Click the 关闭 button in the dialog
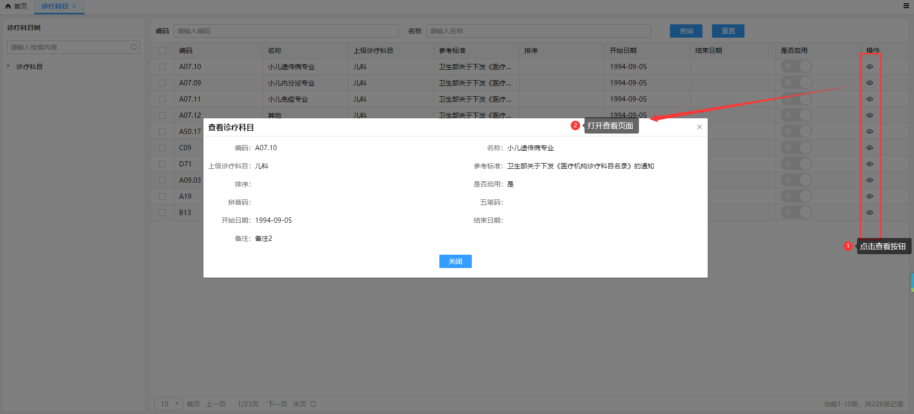Screen dimensions: 914x414 pyautogui.click(x=455, y=261)
